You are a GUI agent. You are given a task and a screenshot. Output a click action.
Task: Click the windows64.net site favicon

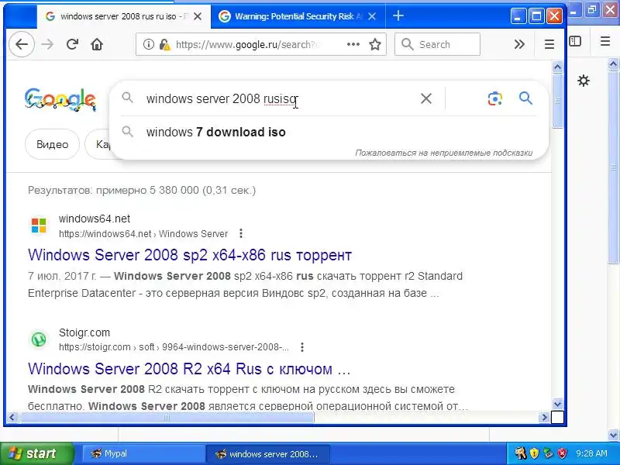39,226
